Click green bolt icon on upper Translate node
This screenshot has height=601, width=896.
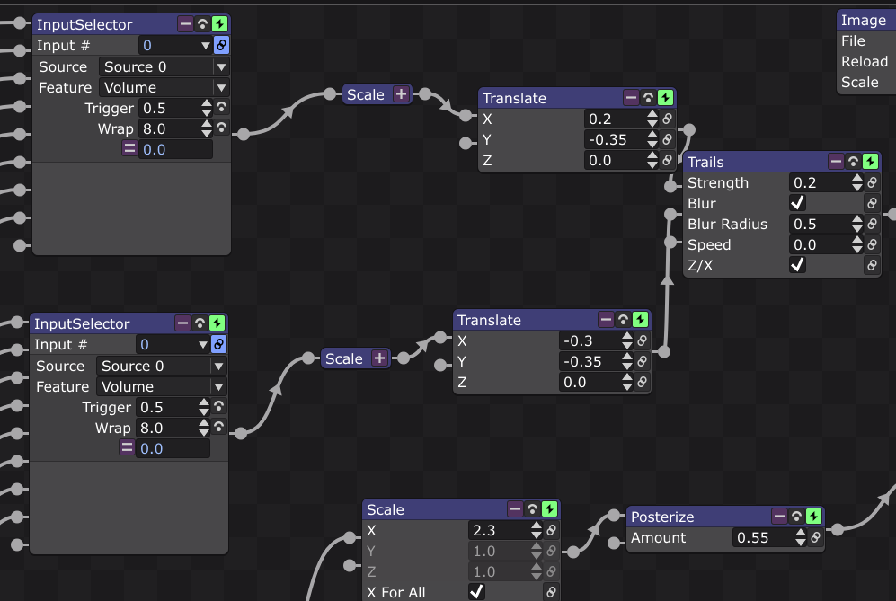pos(665,98)
